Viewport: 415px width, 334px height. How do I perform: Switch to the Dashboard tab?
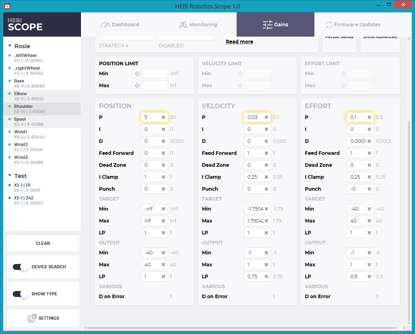click(120, 25)
